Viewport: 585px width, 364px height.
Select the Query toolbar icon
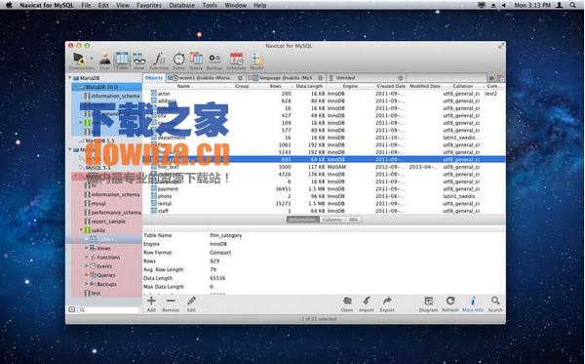tap(196, 61)
